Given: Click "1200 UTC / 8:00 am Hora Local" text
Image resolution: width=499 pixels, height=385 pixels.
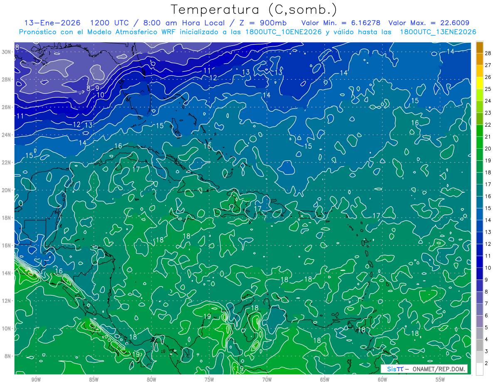Looking at the screenshot, I should pyautogui.click(x=158, y=23).
